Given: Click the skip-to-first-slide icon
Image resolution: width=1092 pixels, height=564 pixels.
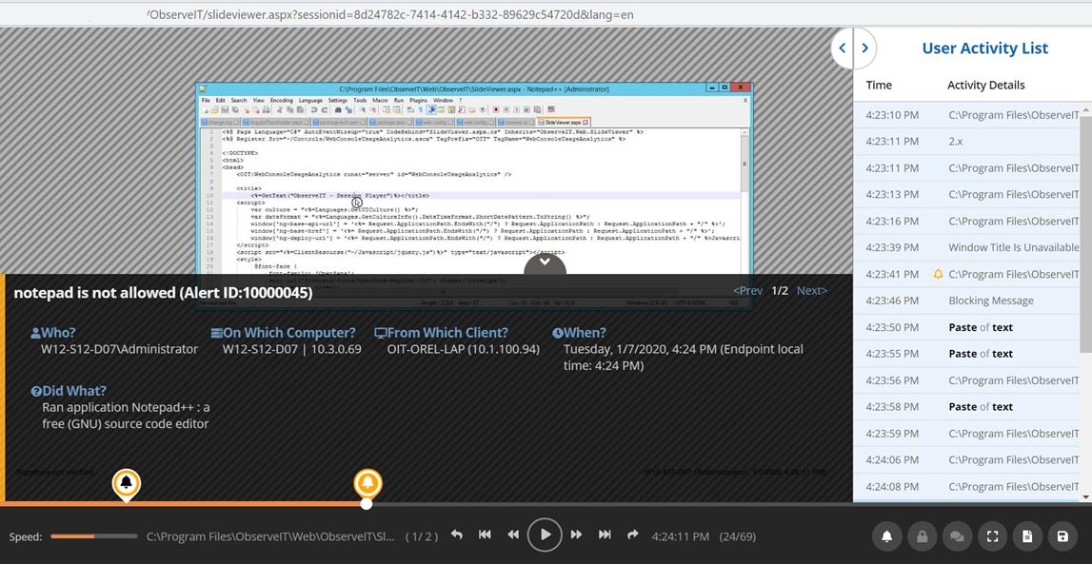Looking at the screenshot, I should click(x=485, y=535).
